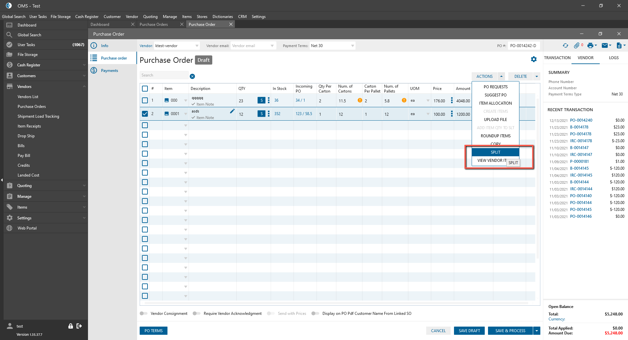Click the S button on row 2
This screenshot has height=340, width=628.
pos(261,114)
